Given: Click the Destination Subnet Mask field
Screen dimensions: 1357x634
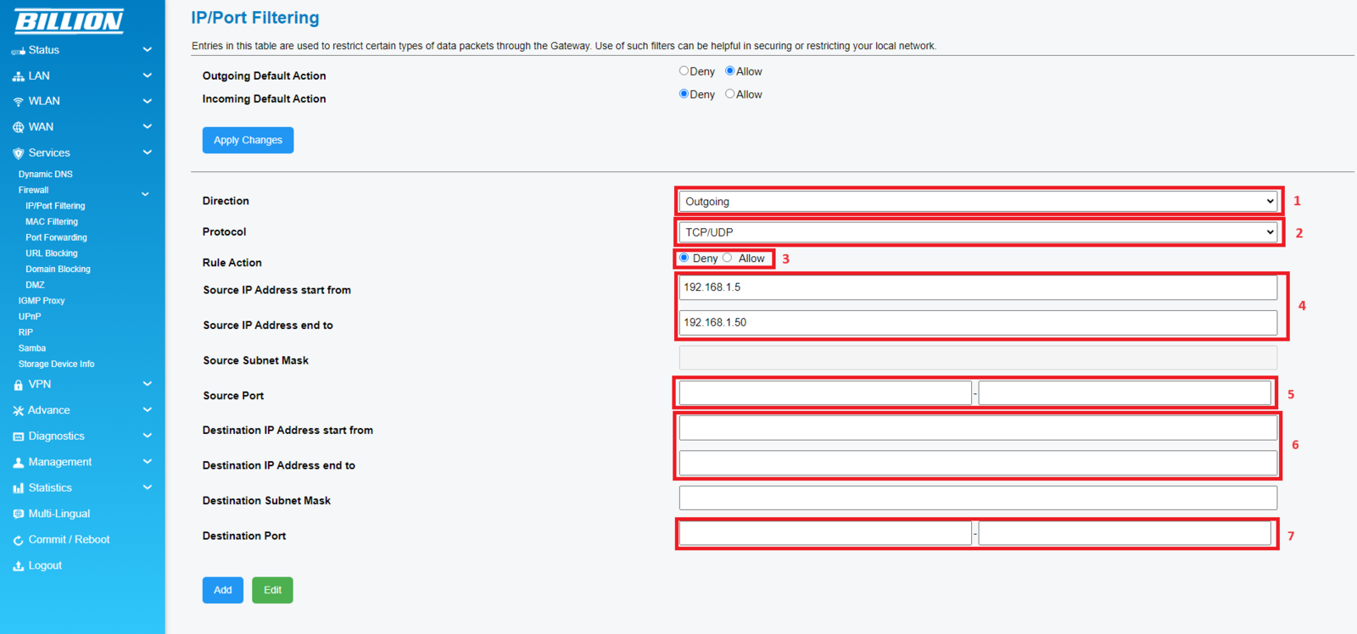Looking at the screenshot, I should click(x=977, y=498).
